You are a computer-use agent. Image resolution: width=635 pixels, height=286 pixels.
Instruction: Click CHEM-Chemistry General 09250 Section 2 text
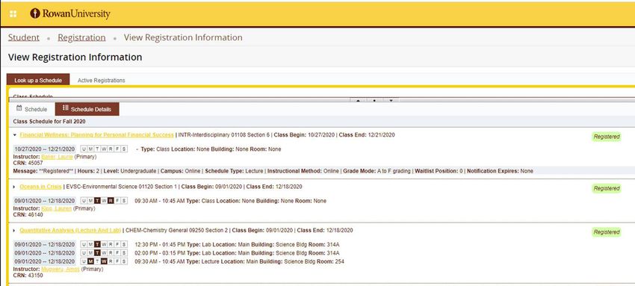pyautogui.click(x=176, y=231)
